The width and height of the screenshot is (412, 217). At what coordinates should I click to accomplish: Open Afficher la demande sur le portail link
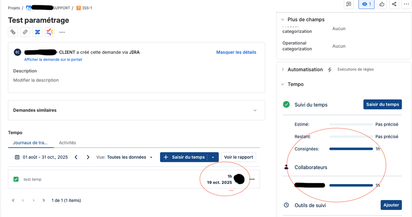53,59
